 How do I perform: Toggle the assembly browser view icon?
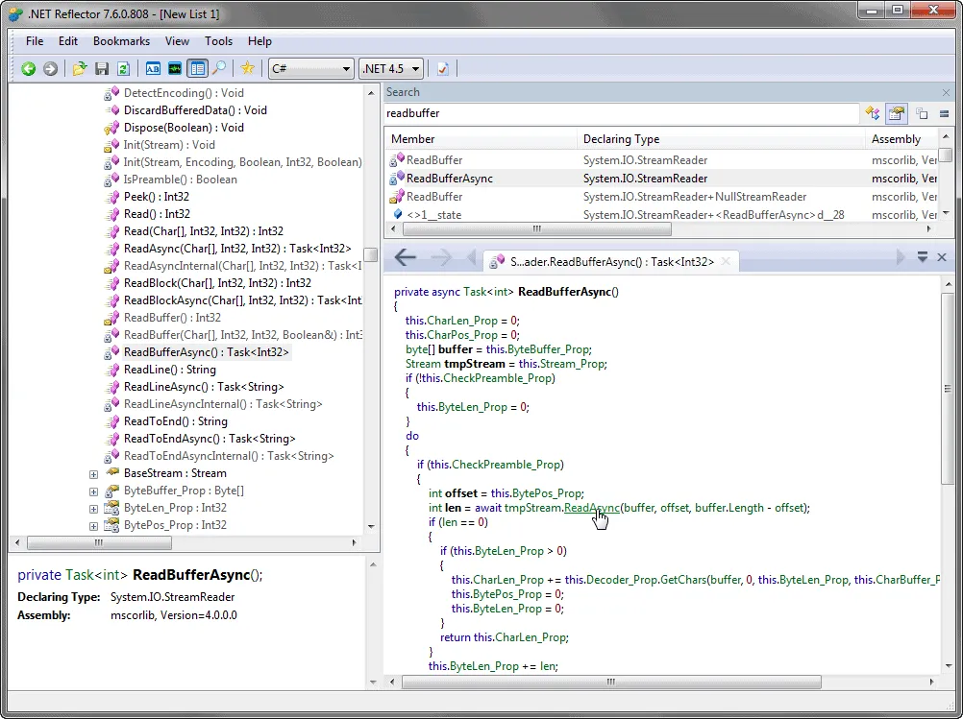tap(197, 68)
